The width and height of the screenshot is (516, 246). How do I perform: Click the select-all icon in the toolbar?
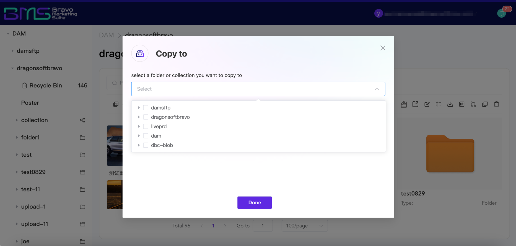coord(116,104)
